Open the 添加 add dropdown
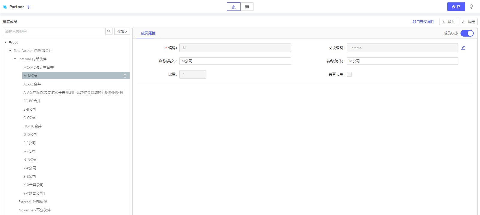Image resolution: width=480 pixels, height=215 pixels. (x=122, y=31)
